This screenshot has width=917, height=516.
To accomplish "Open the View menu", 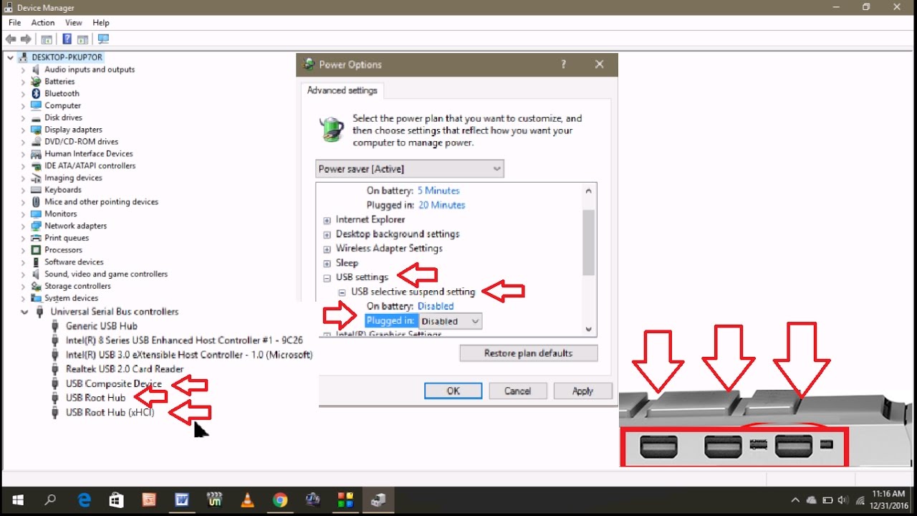I will point(74,23).
